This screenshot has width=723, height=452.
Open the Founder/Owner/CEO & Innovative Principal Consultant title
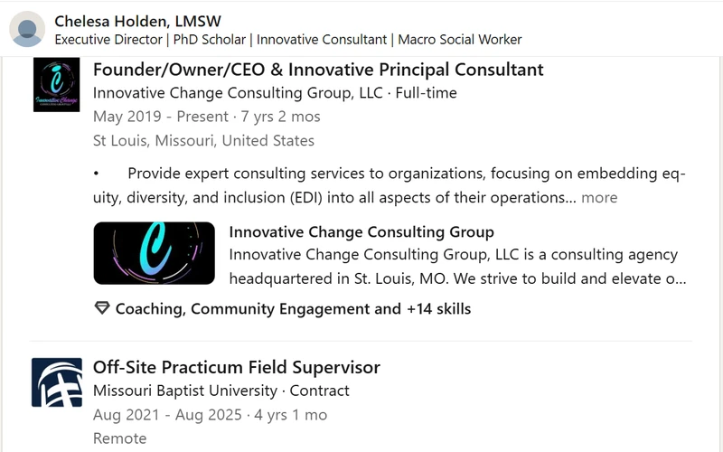pyautogui.click(x=318, y=70)
